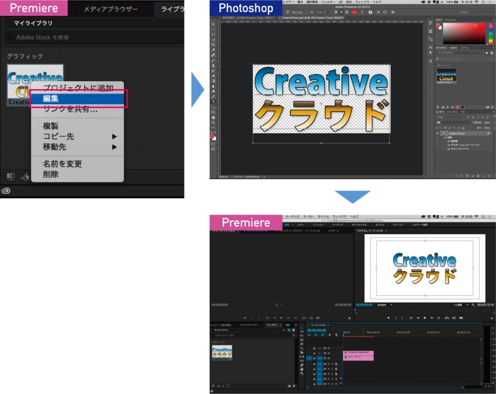The height and width of the screenshot is (394, 496).
Task: Cancel the text edit in Photoshop options bar
Action: click(378, 12)
